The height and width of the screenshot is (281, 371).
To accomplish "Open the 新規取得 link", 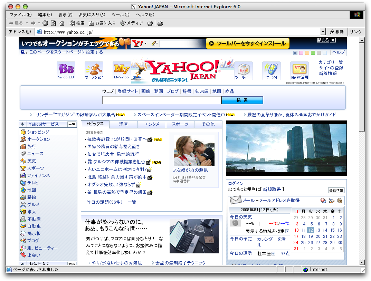I will point(272,190).
